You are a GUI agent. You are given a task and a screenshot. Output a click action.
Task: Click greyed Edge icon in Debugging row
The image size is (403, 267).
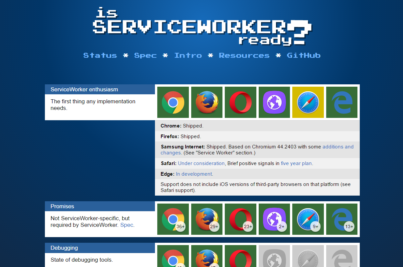point(342,256)
